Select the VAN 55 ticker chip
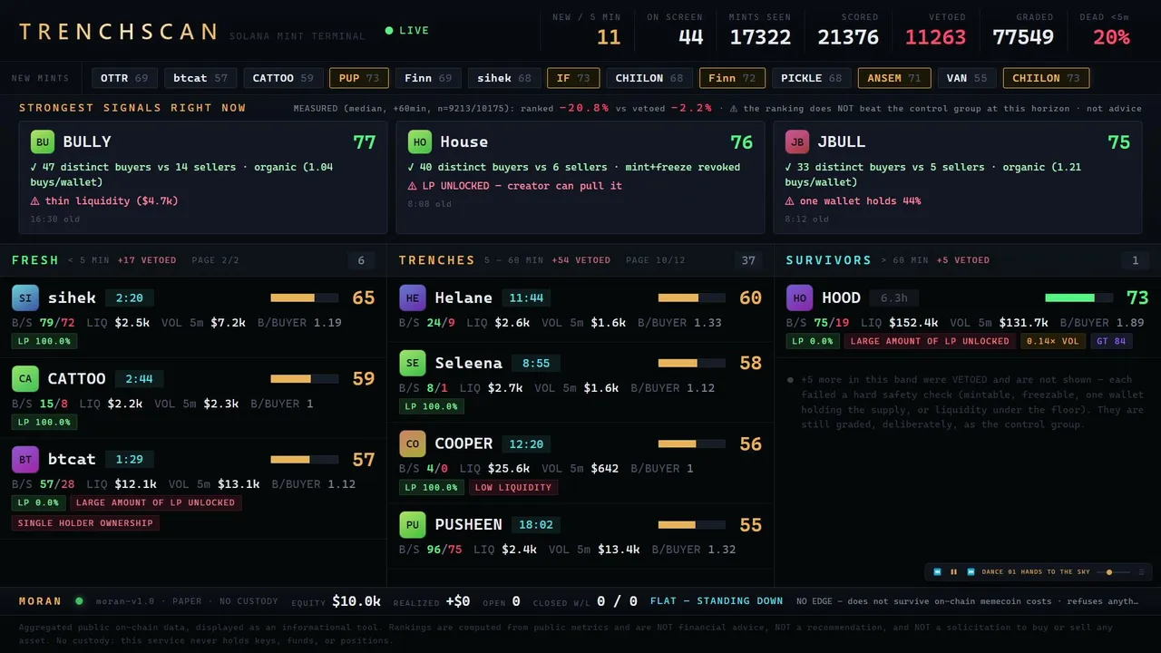 pos(967,78)
